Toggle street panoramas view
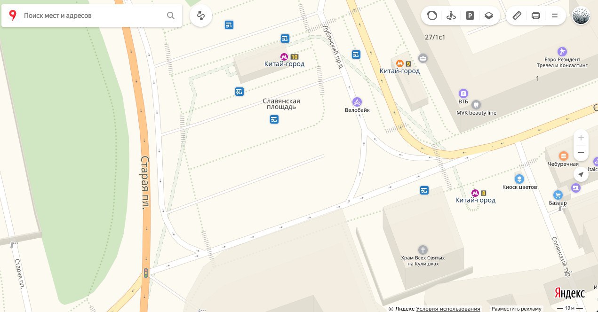Image resolution: width=598 pixels, height=312 pixels. 451,16
